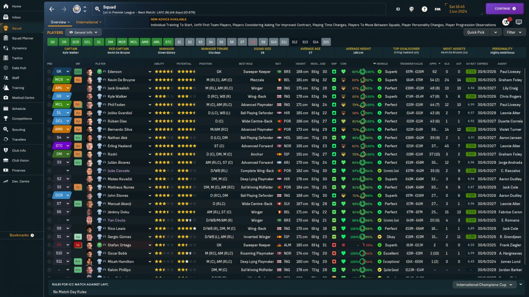This screenshot has height=297, width=529.
Task: Toggle the pick circle for Rodri
Action: click(49, 154)
